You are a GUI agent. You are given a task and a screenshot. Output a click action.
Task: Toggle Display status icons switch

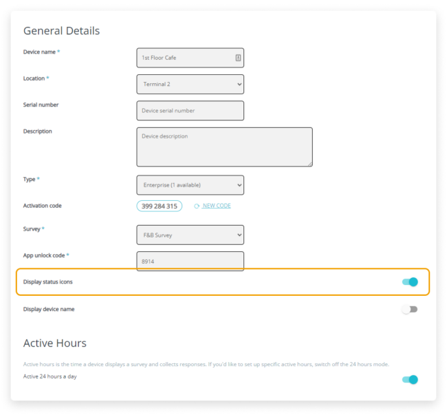click(410, 281)
